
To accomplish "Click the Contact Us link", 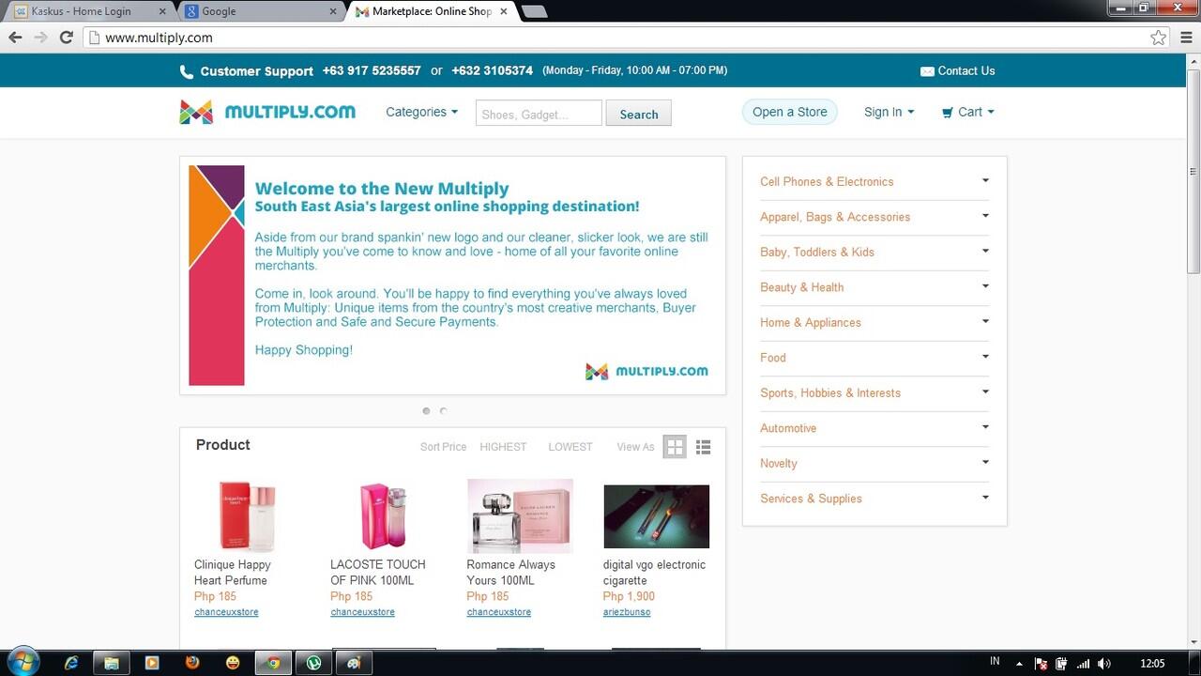I will coord(966,71).
